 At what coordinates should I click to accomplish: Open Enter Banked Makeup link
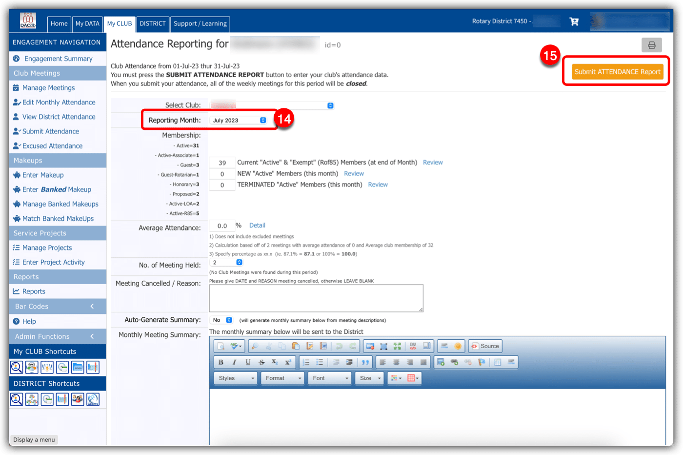(x=57, y=189)
